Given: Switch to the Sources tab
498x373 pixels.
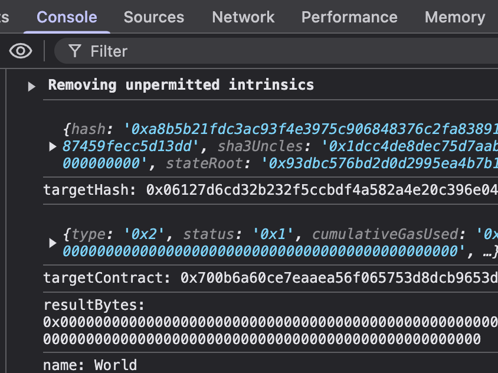Looking at the screenshot, I should click(x=154, y=17).
